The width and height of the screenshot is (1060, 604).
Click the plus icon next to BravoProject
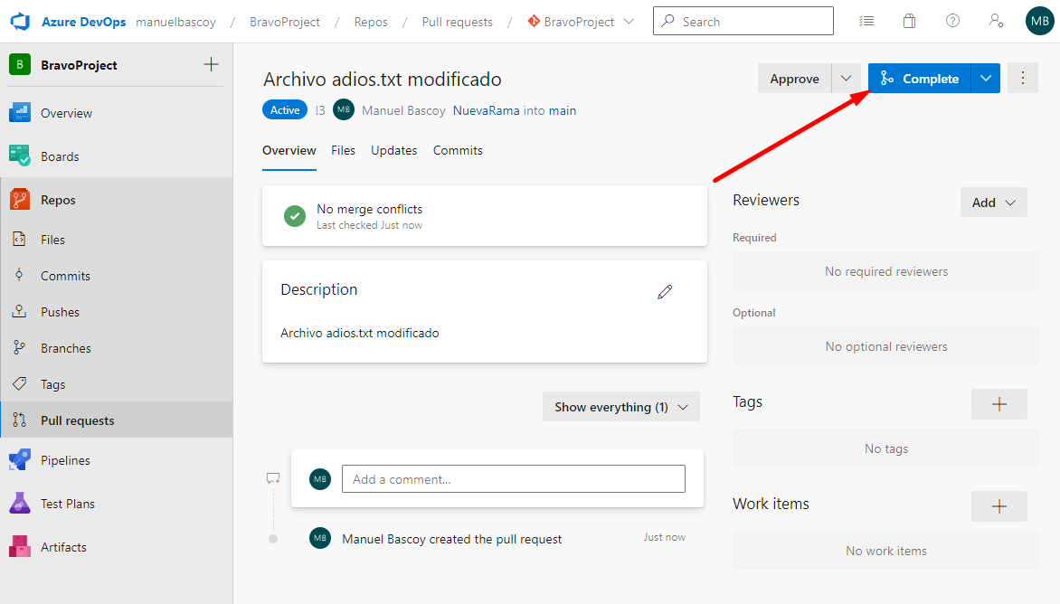pyautogui.click(x=211, y=64)
